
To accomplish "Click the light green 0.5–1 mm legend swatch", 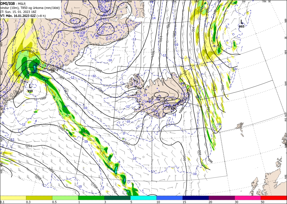I will 65,198.
